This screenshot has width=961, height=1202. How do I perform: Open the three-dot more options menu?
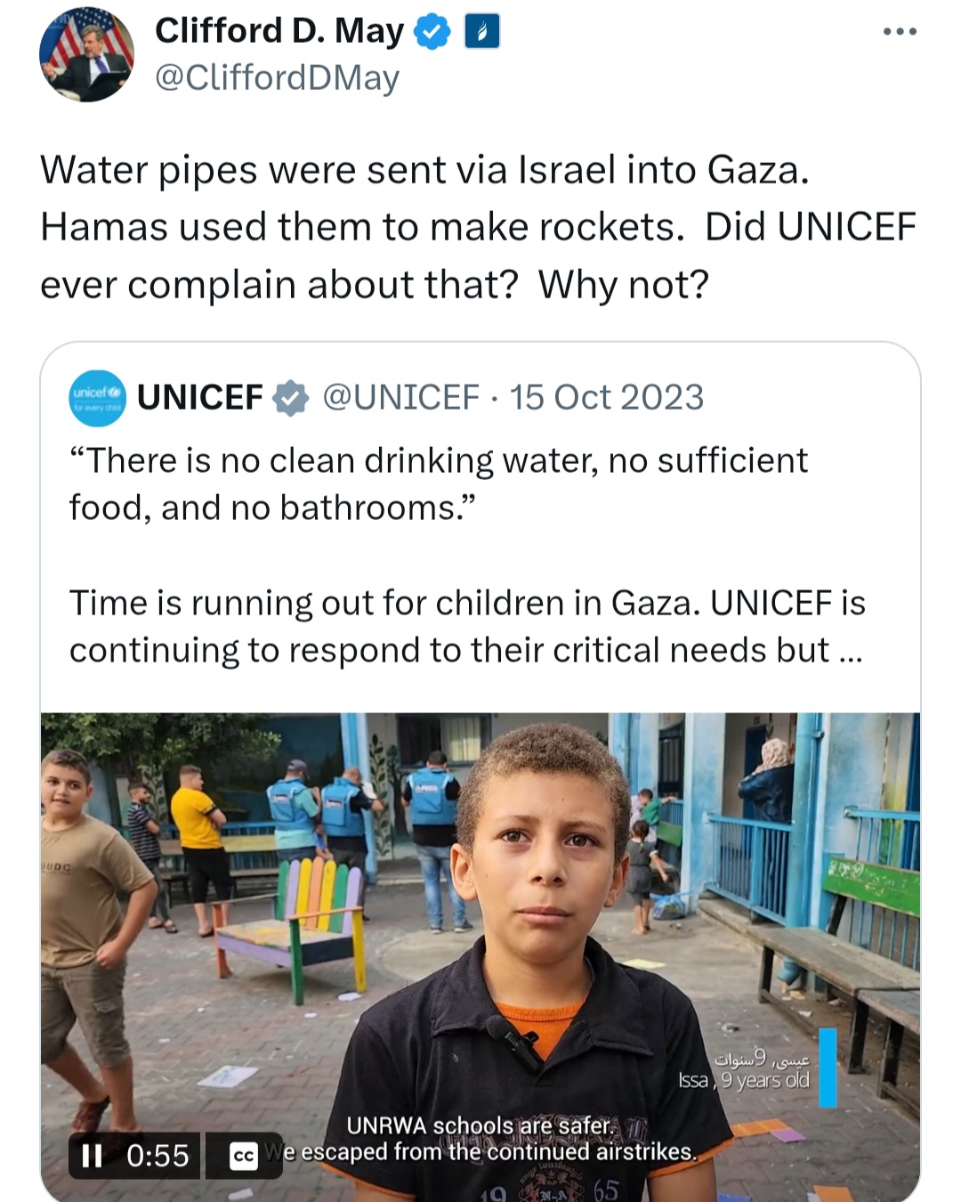pos(900,32)
